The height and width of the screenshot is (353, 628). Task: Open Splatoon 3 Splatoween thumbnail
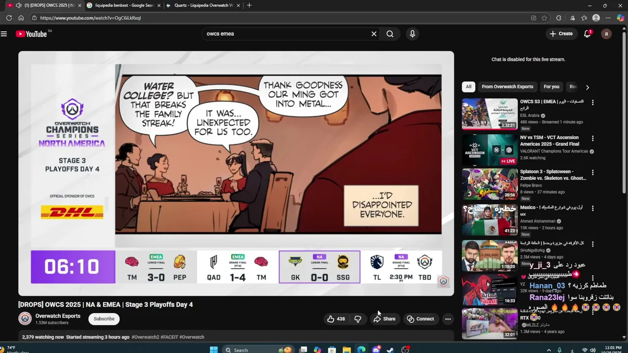[x=490, y=184]
